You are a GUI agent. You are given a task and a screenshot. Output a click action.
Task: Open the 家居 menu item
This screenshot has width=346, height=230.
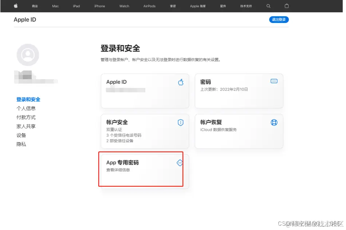[x=173, y=6]
